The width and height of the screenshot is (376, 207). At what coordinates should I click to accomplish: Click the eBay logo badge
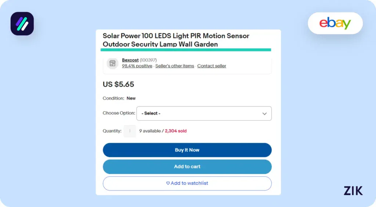click(x=335, y=23)
